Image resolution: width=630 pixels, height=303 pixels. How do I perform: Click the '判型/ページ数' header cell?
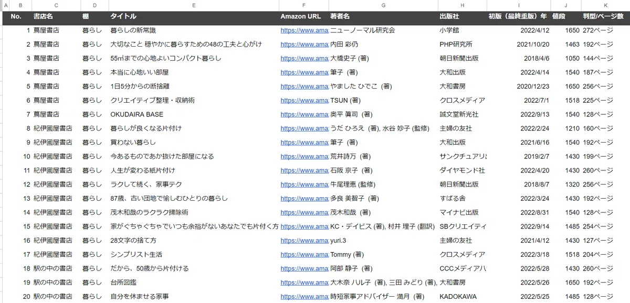point(605,17)
